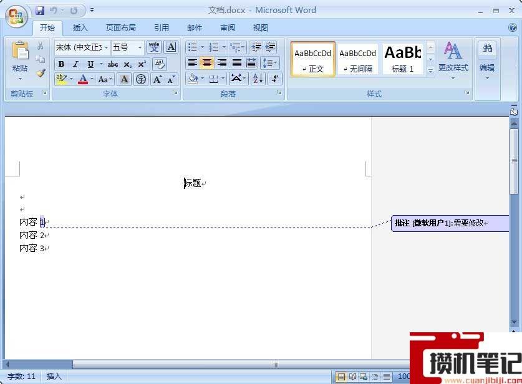Open line spacing dropdown
The image size is (522, 384).
[270, 62]
